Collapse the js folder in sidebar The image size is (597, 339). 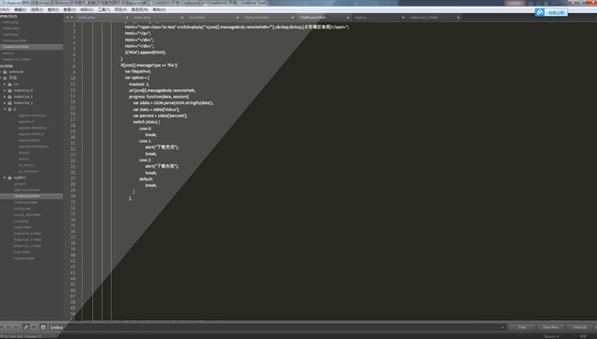click(5, 109)
